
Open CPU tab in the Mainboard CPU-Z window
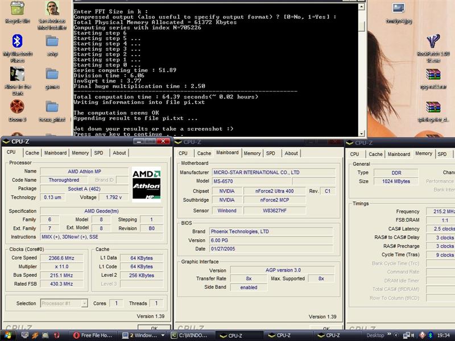point(183,153)
